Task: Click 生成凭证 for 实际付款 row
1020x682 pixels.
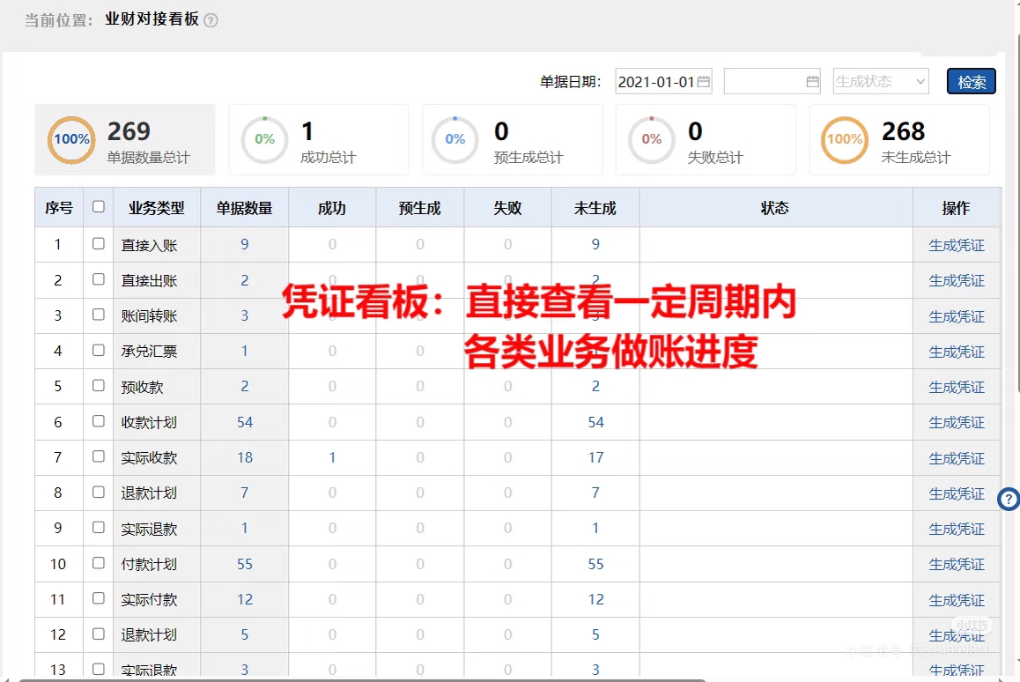Action: [957, 600]
